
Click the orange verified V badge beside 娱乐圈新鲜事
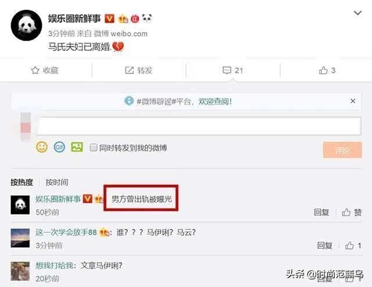tap(109, 18)
